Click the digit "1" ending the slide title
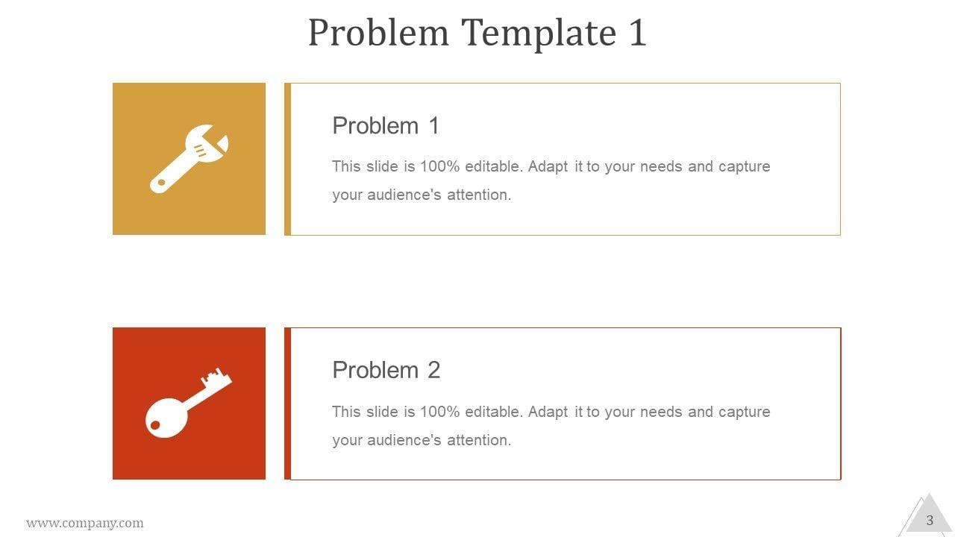This screenshot has width=955, height=537. click(636, 33)
